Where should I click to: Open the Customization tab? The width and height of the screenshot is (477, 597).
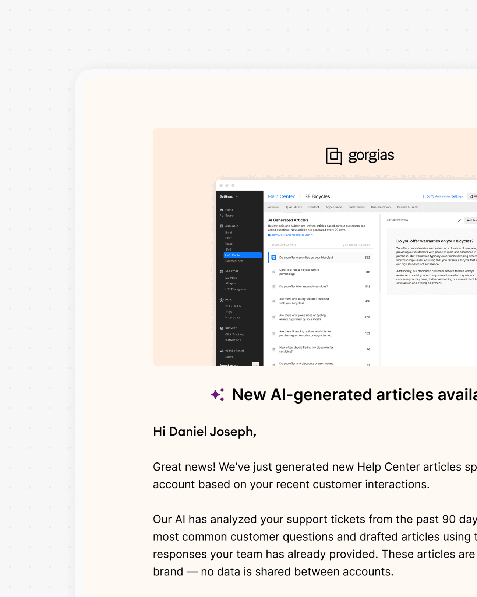tap(381, 207)
